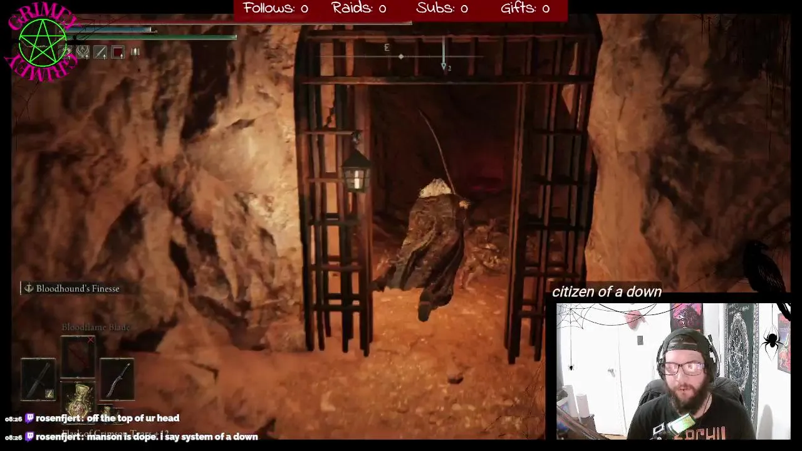
Task: Click the Bloodhound's Finesse skill emblem icon
Action: point(28,288)
